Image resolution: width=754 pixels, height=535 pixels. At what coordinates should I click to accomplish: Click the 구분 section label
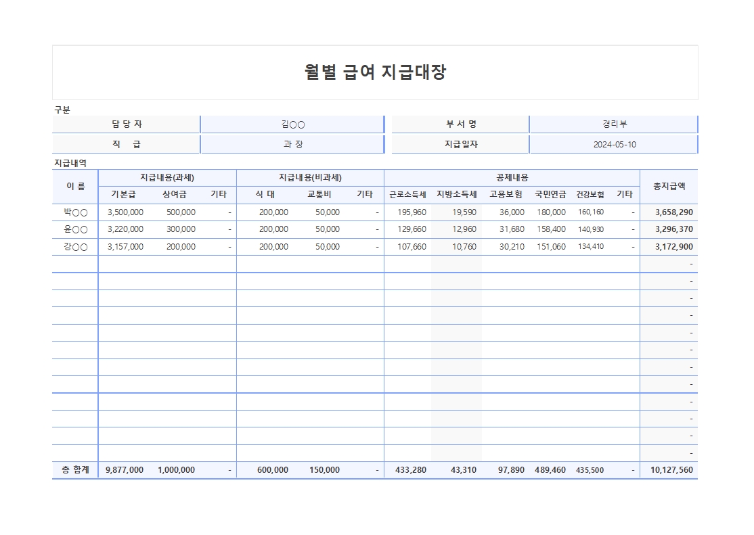[x=62, y=110]
